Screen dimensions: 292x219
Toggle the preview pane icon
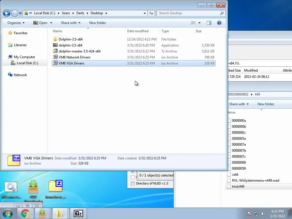[209, 23]
